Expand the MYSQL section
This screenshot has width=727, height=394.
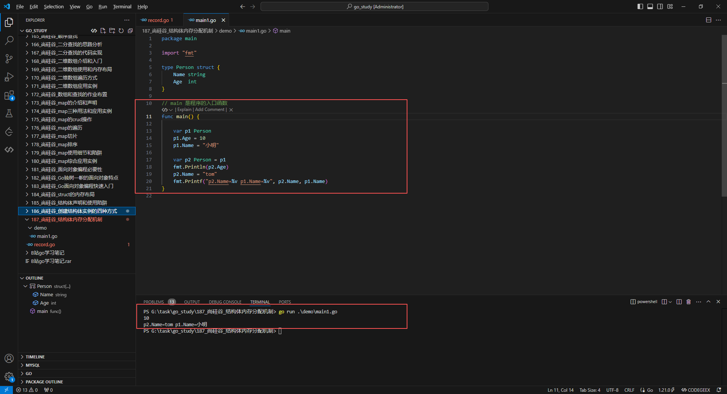pyautogui.click(x=77, y=365)
